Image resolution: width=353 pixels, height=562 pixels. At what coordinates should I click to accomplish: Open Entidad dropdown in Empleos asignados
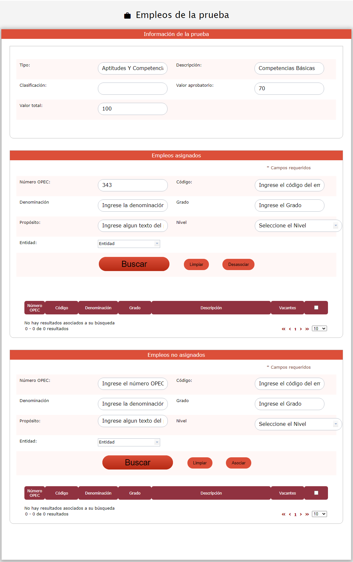pos(129,244)
